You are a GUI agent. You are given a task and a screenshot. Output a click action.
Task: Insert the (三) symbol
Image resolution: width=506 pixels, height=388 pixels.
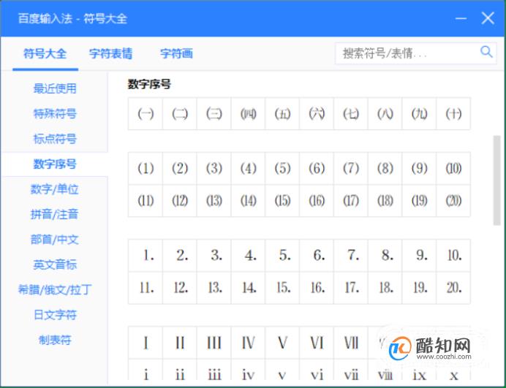214,113
